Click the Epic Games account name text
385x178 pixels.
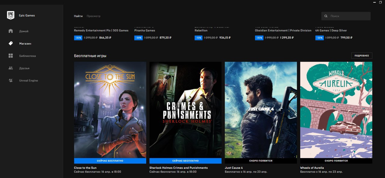pyautogui.click(x=27, y=15)
